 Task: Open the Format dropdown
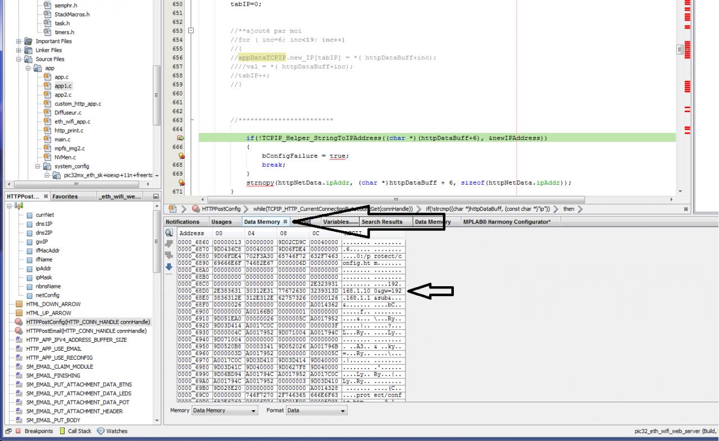pos(316,411)
